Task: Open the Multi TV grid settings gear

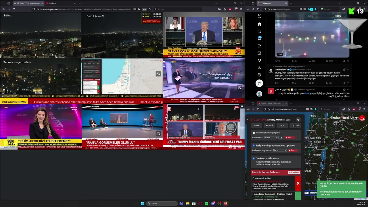Action: coord(241,106)
